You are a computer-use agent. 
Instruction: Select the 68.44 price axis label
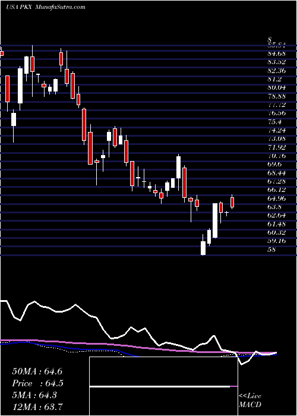[x=277, y=173]
